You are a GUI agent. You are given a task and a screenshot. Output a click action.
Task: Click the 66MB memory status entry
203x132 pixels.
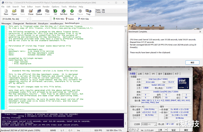(53, 130)
